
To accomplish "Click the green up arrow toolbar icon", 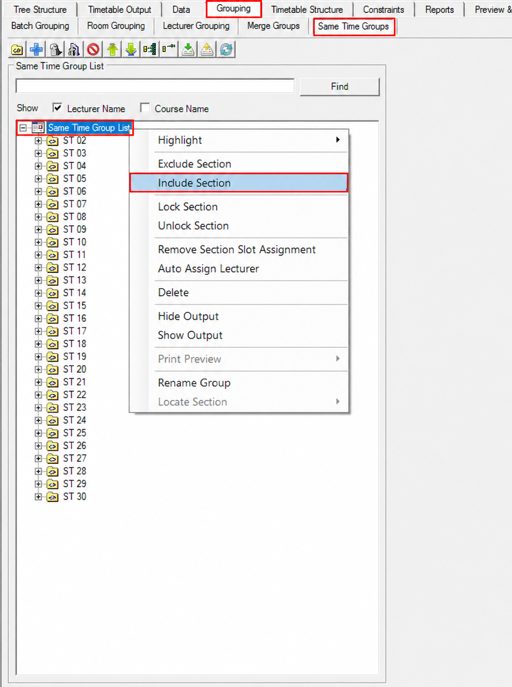I will pyautogui.click(x=112, y=49).
